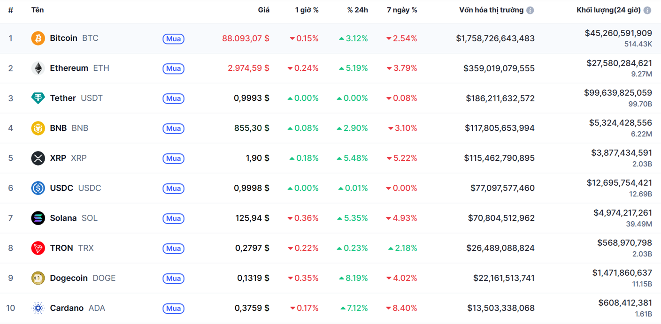This screenshot has width=661, height=324.
Task: Click the Solana coin logo
Action: [38, 218]
